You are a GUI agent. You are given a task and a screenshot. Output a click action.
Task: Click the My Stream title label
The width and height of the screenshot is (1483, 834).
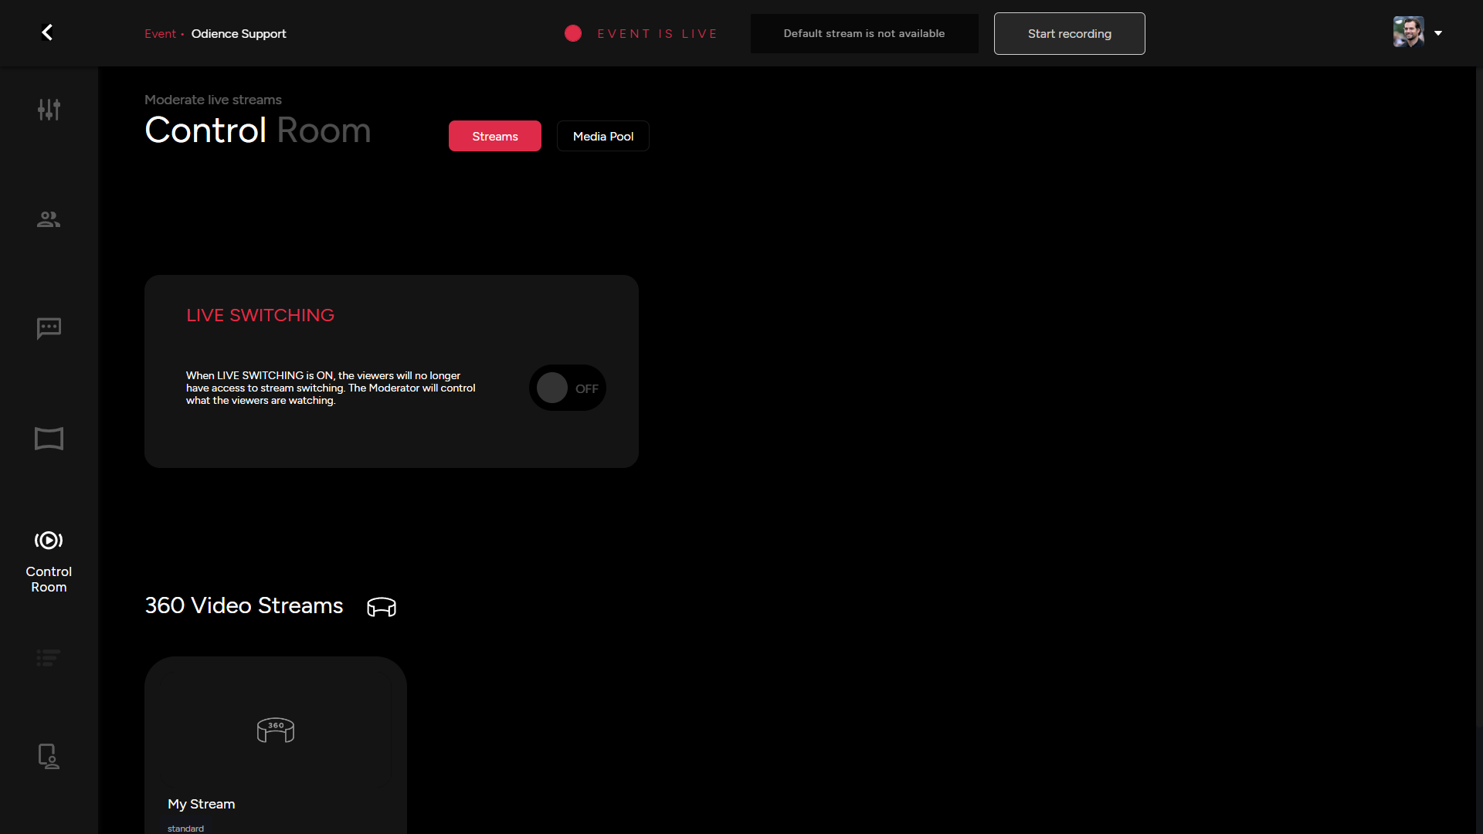tap(202, 804)
